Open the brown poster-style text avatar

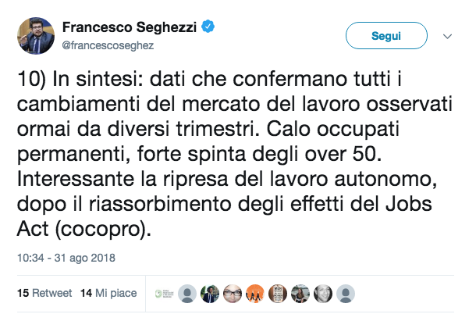coord(278,294)
